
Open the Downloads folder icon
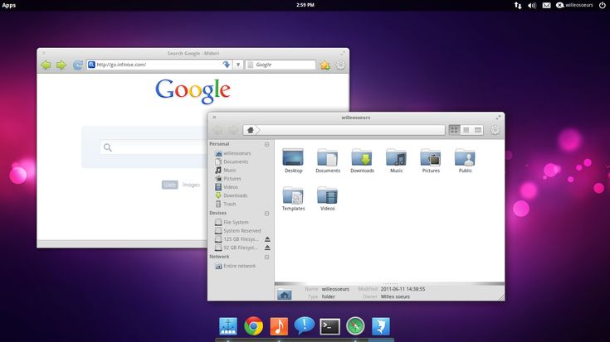coord(362,157)
